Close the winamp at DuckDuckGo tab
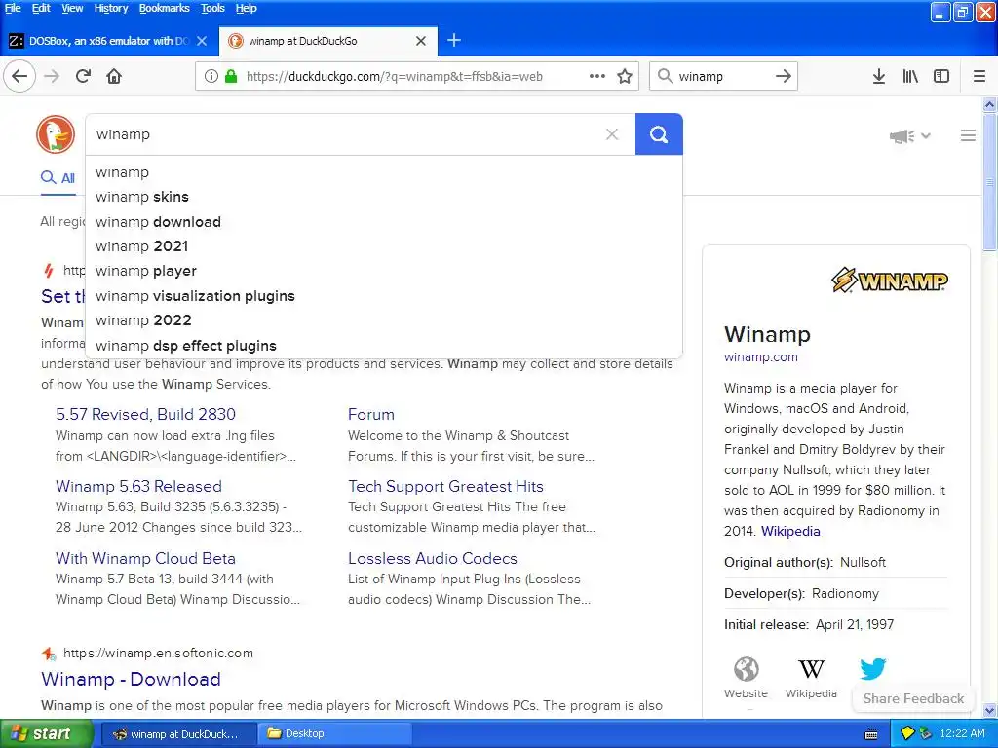Image resolution: width=998 pixels, height=748 pixels. pyautogui.click(x=421, y=41)
